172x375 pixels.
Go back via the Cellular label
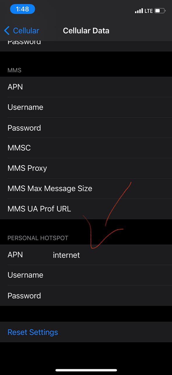pos(26,30)
